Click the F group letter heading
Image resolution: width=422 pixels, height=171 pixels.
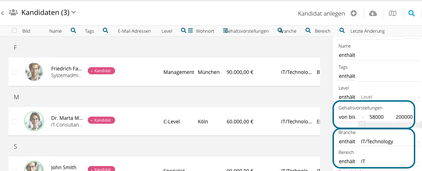(15, 48)
